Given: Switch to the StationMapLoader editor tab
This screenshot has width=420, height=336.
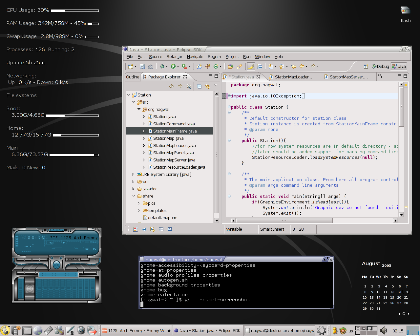Looking at the screenshot, I should coord(294,77).
